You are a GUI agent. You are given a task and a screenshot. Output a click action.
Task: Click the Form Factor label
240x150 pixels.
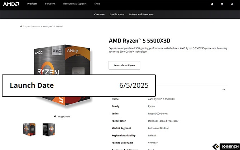[119, 121]
